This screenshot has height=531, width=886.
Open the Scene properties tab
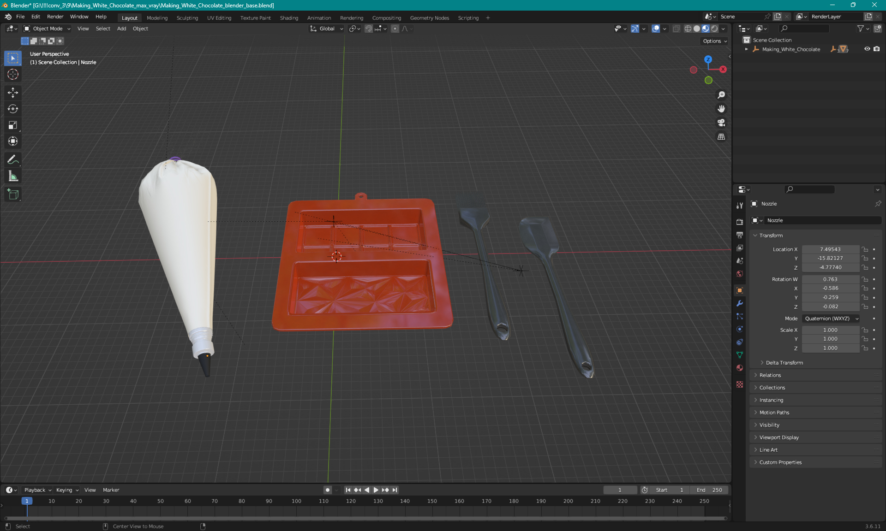click(740, 260)
